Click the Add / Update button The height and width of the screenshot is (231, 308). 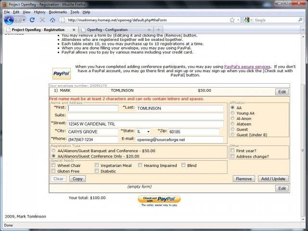tap(273, 179)
